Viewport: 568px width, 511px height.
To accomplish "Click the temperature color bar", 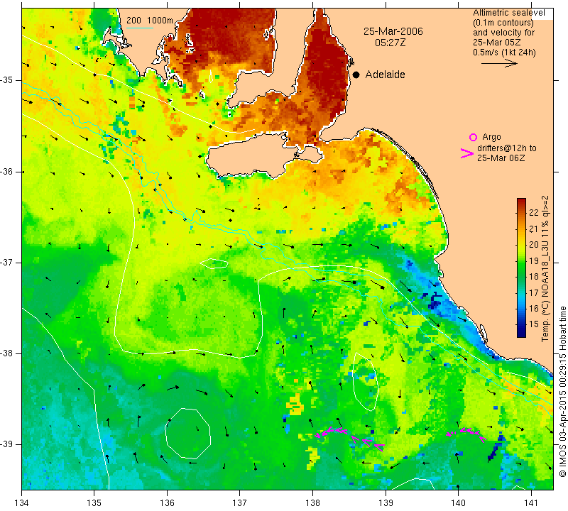I will pos(521,268).
